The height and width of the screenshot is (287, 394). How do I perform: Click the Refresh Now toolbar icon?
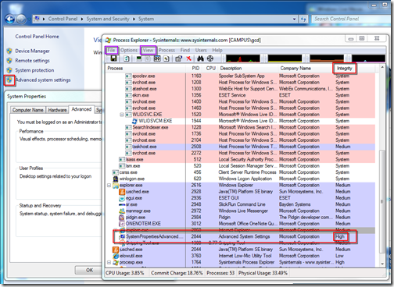[x=127, y=58]
